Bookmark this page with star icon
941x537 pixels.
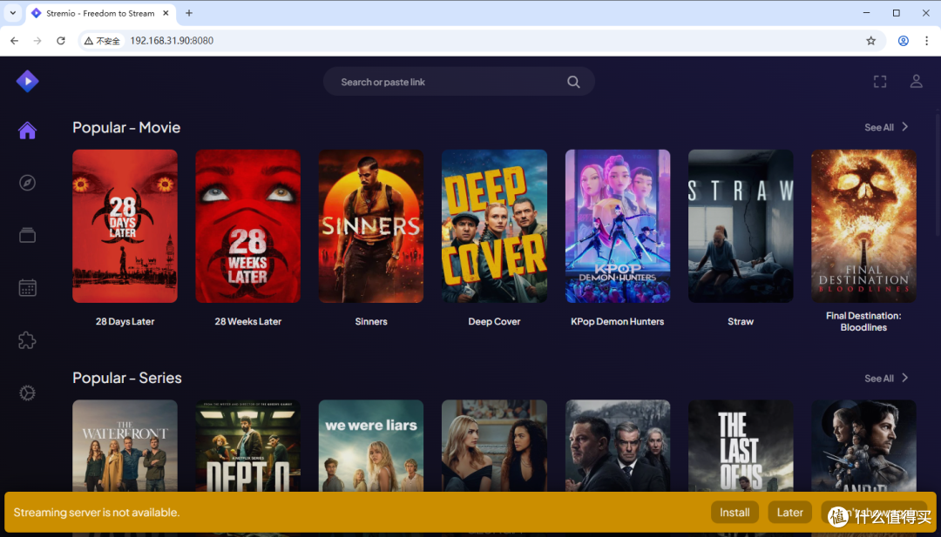click(870, 41)
